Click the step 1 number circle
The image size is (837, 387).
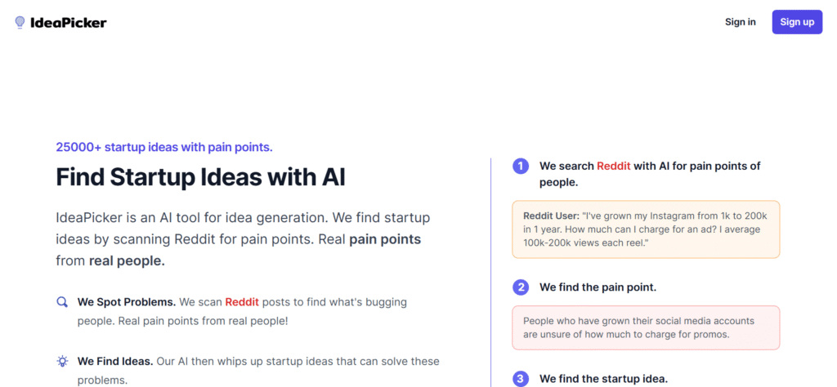521,167
